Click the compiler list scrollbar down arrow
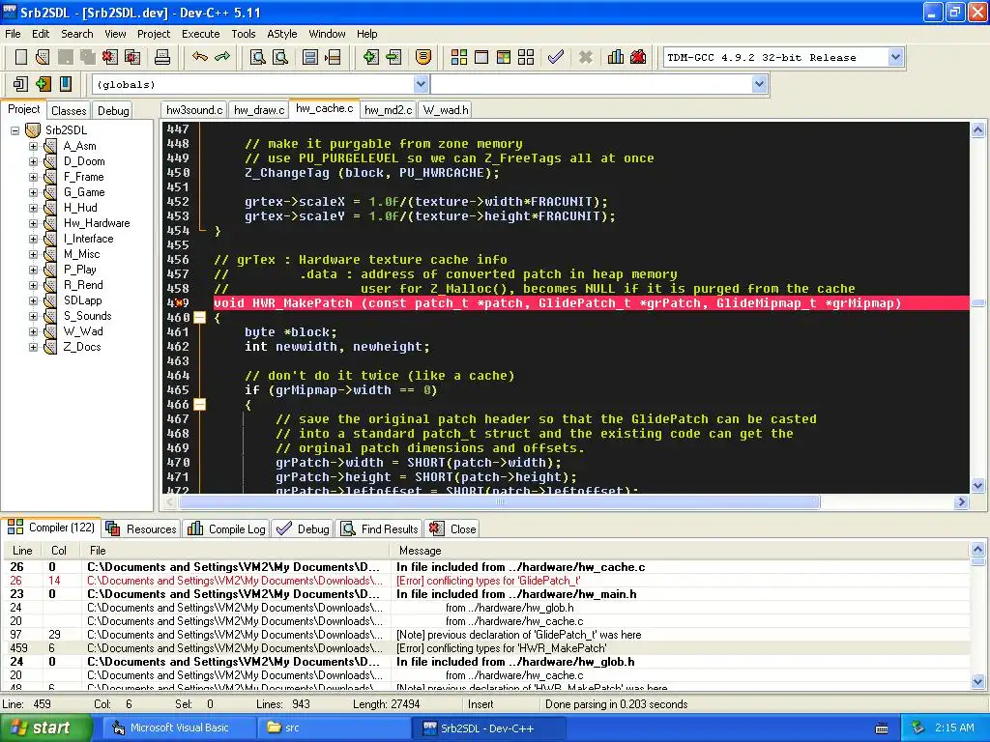Image resolution: width=990 pixels, height=742 pixels. pyautogui.click(x=978, y=681)
